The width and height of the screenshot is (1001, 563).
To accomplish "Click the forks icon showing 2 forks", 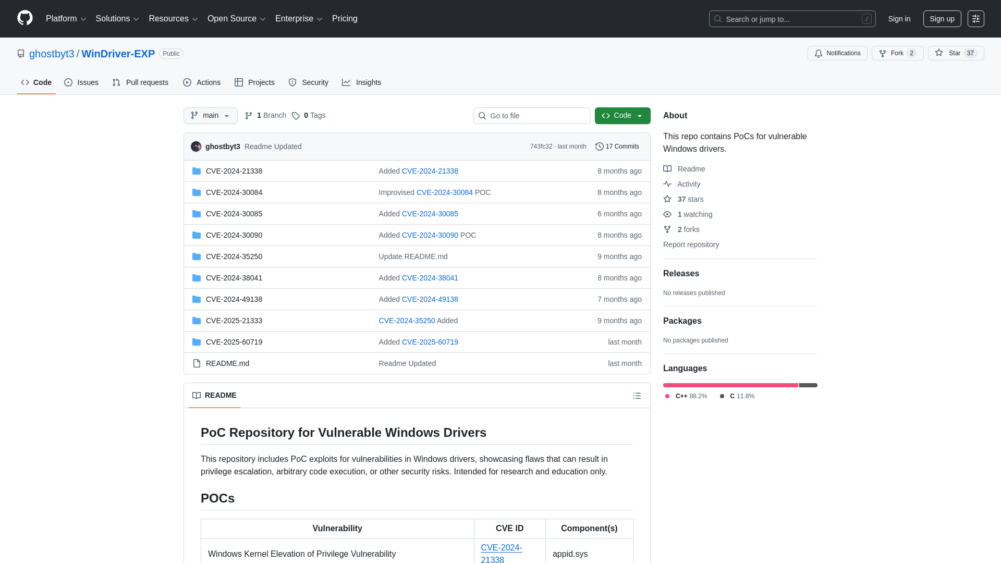I will (x=668, y=229).
